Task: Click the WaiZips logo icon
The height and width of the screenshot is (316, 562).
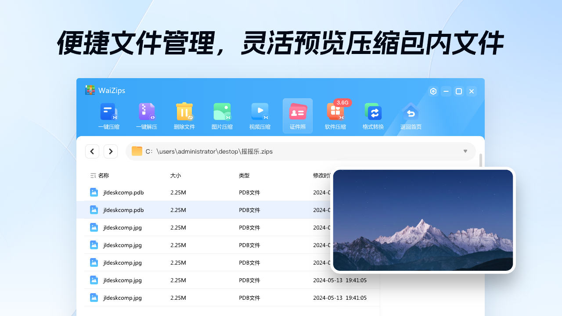Action: pos(90,90)
